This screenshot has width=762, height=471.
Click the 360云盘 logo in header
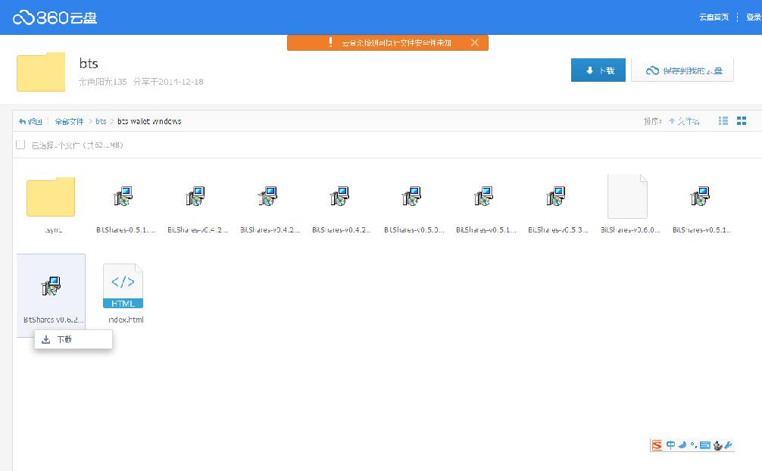click(55, 17)
